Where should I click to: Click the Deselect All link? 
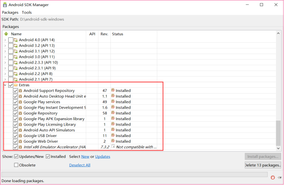80,165
